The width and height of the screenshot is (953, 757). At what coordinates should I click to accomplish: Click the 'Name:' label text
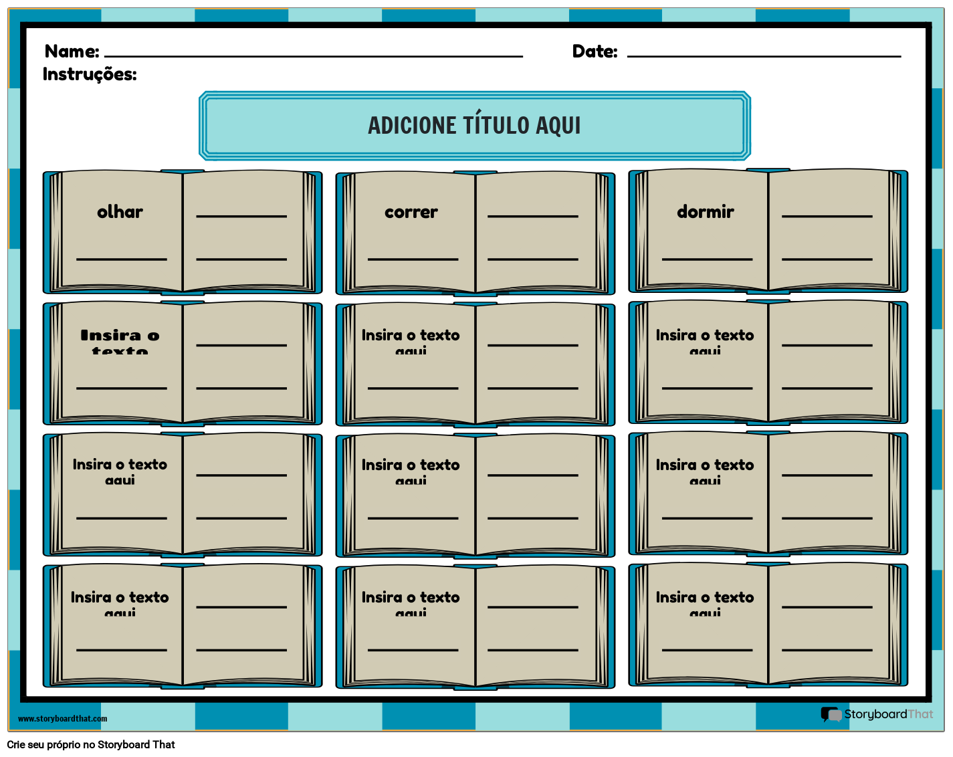tap(72, 51)
